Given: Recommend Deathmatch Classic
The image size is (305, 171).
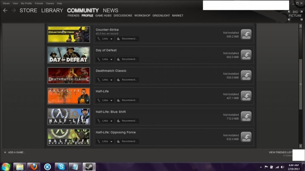Looking at the screenshot, I should (x=127, y=80).
